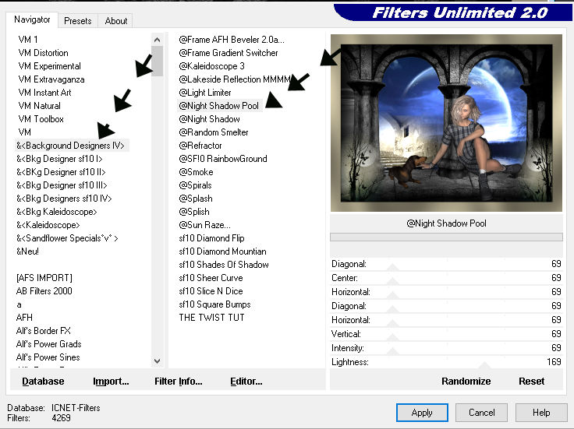Select the VM Extravaganza category
This screenshot has width=574, height=429.
click(x=51, y=79)
